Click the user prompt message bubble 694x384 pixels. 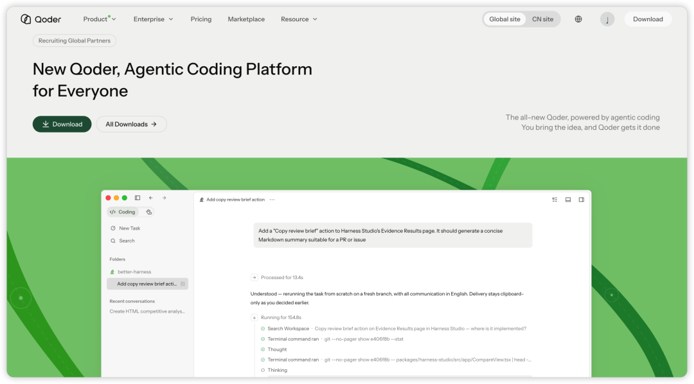[x=393, y=235]
